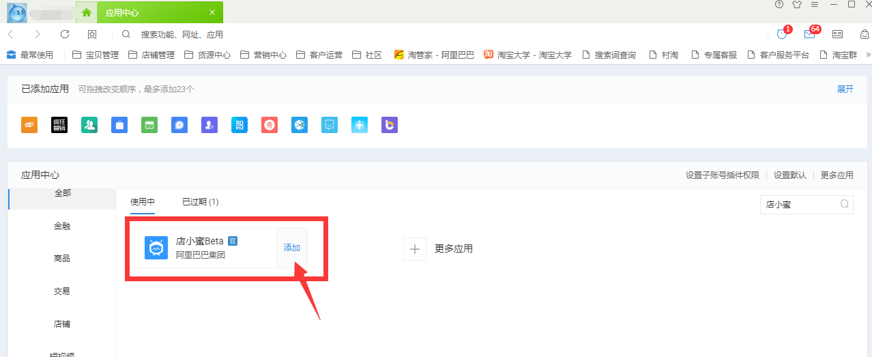The height and width of the screenshot is (357, 872).
Task: Click the 设置默认 link
Action: 790,175
